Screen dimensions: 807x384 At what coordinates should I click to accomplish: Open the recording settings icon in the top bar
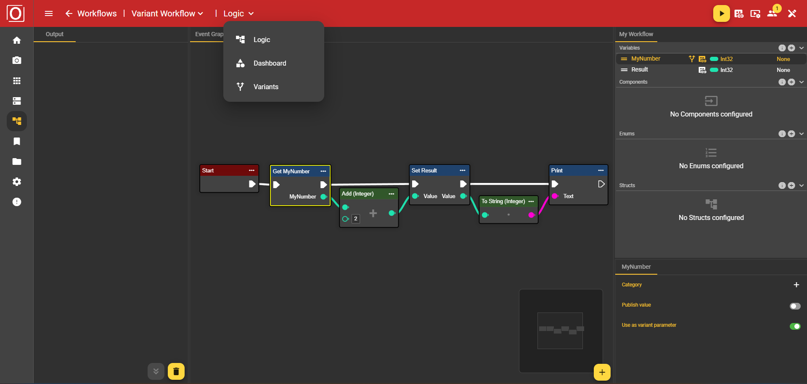click(x=755, y=13)
